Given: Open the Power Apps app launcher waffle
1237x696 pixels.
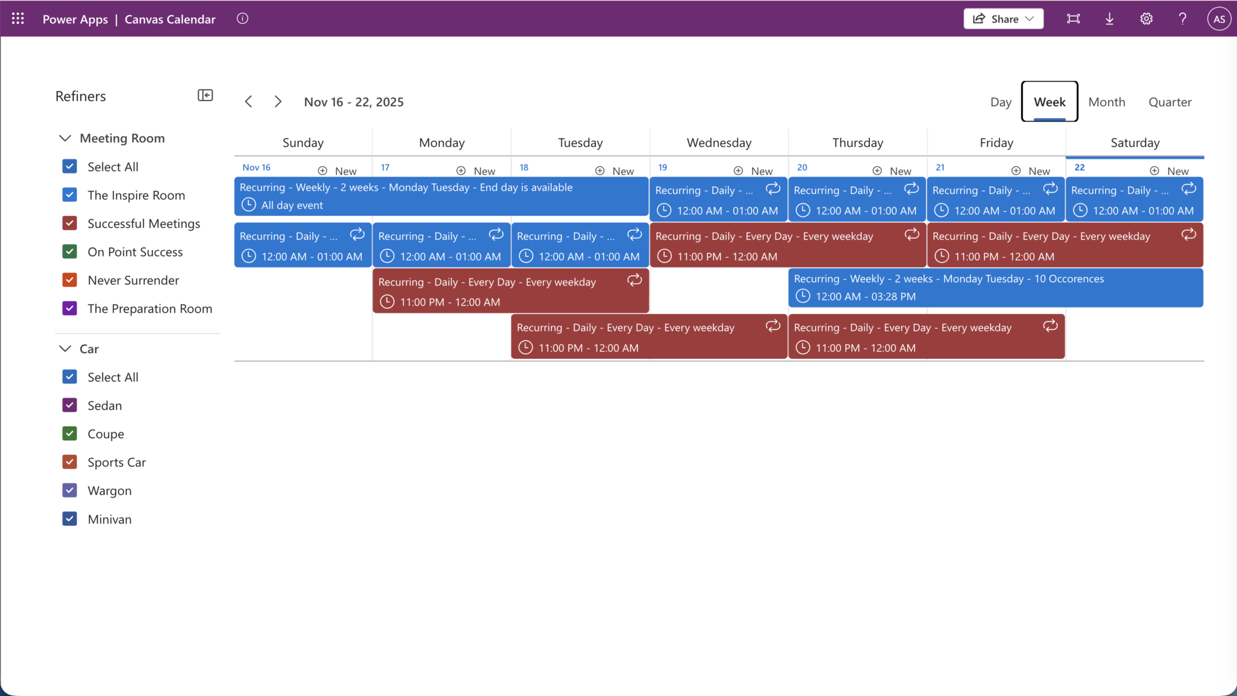Looking at the screenshot, I should point(18,19).
